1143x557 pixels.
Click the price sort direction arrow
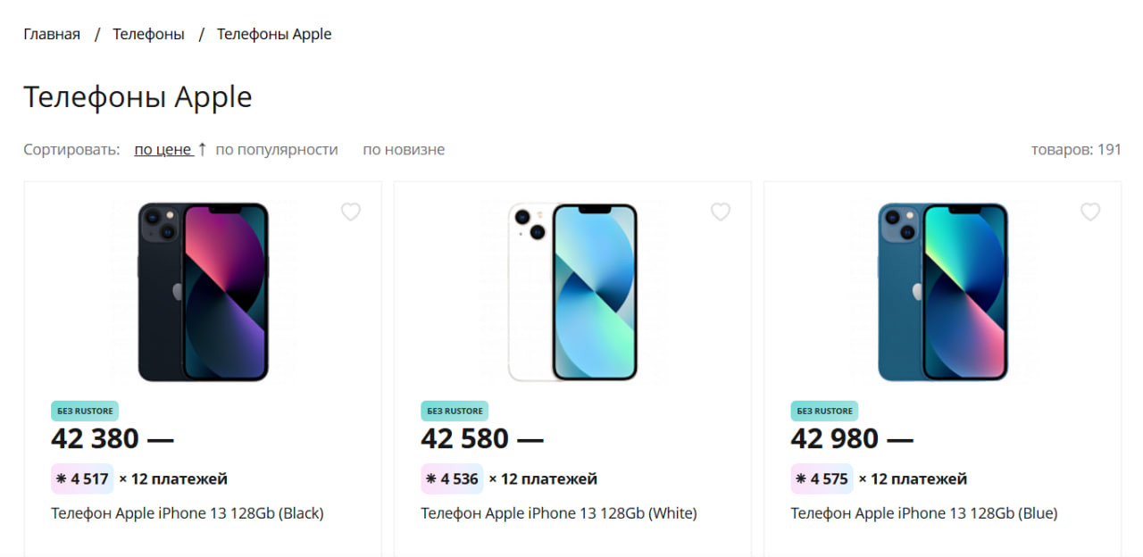[x=202, y=149]
